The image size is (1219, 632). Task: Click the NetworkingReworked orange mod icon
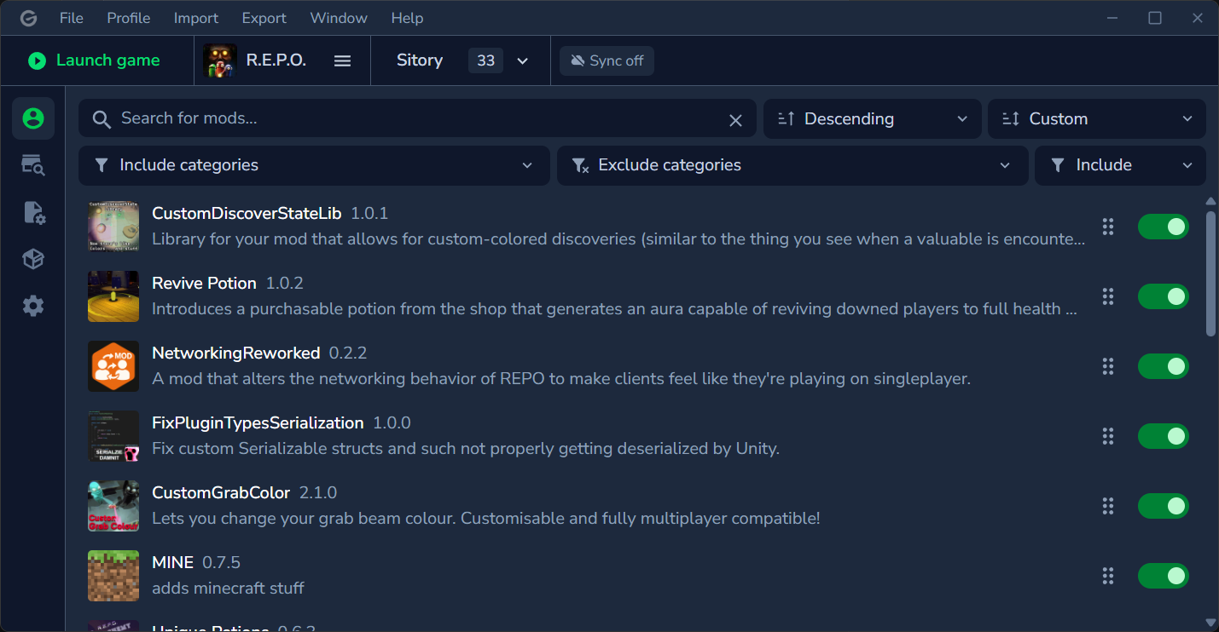[x=113, y=366]
